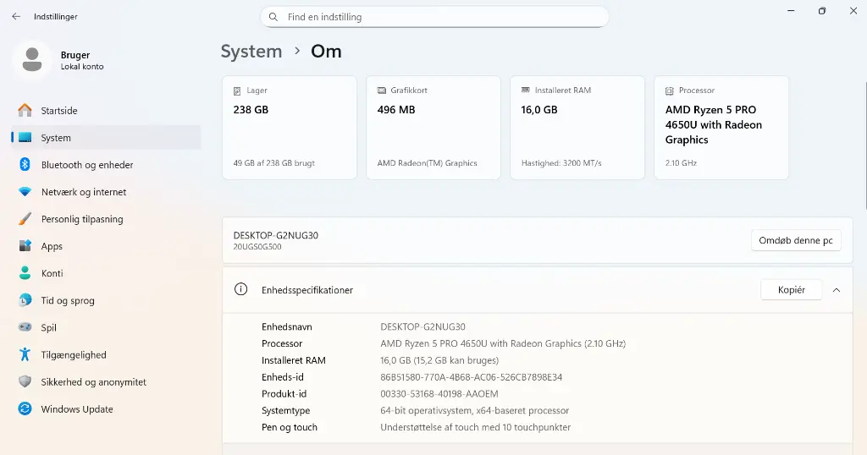
Task: Open Personlig tilpasning settings
Action: (x=81, y=219)
